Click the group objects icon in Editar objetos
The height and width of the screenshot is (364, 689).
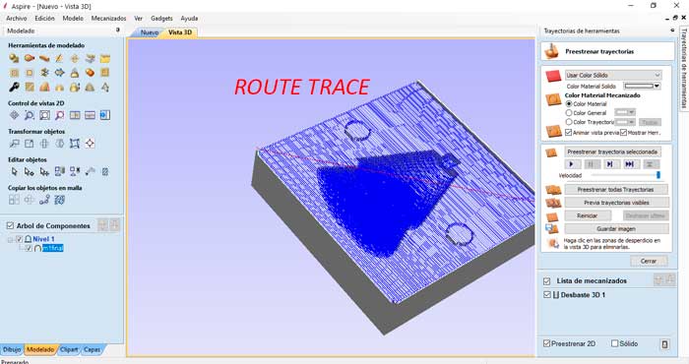(x=59, y=172)
